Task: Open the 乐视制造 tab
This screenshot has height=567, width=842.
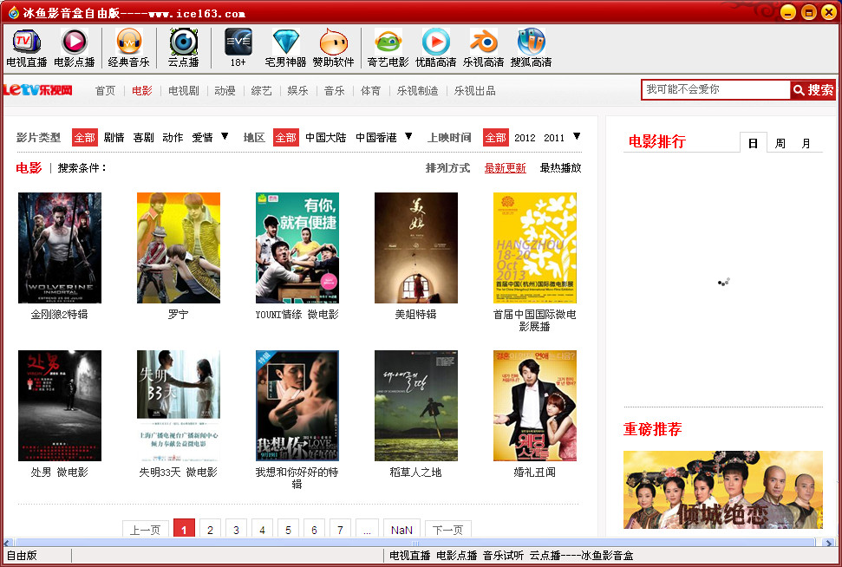Action: 417,91
